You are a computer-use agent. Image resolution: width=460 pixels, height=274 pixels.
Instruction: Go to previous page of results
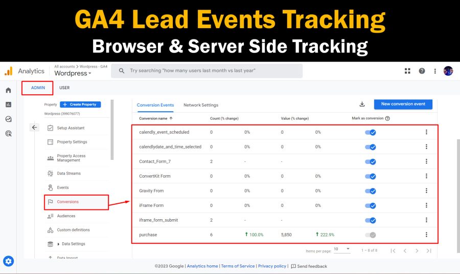405,251
